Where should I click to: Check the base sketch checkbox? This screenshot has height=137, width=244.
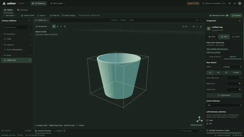(207, 120)
